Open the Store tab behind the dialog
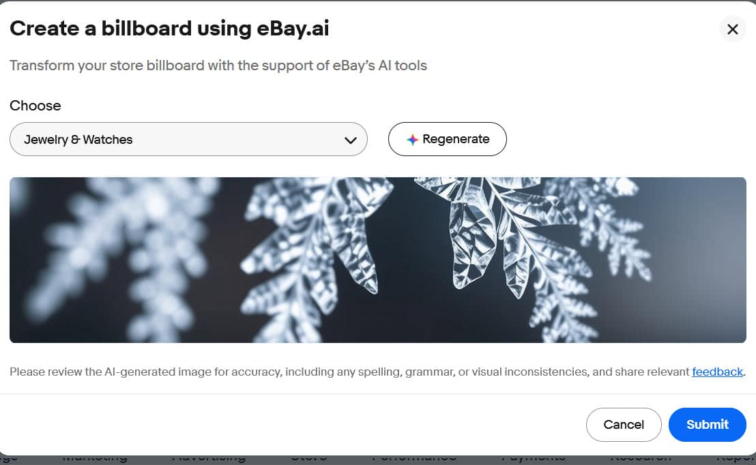Image resolution: width=756 pixels, height=465 pixels. point(309,458)
